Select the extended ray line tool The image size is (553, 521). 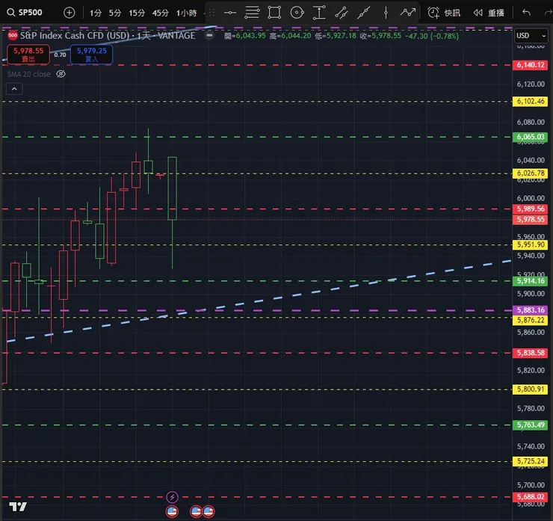pyautogui.click(x=364, y=13)
